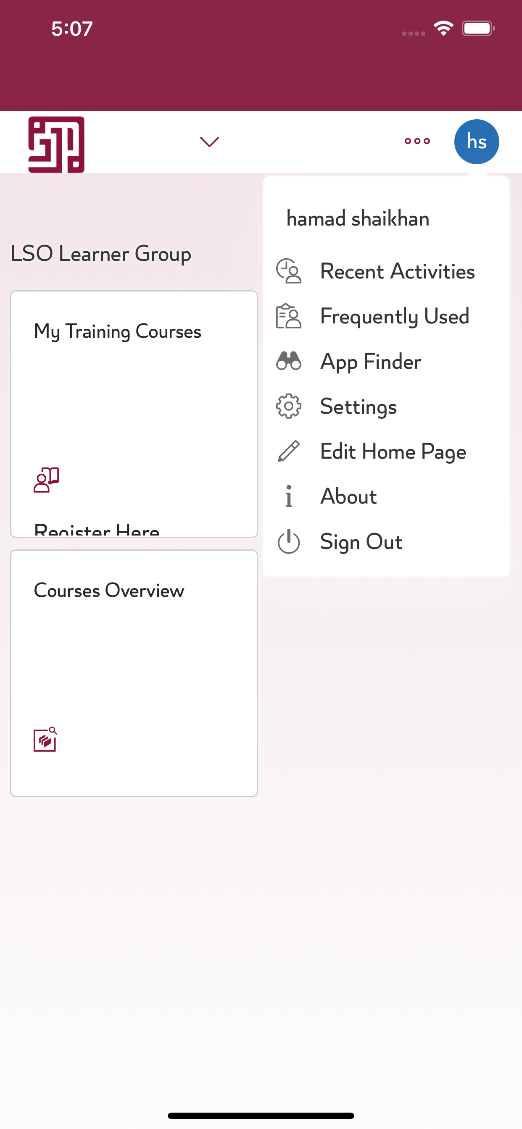Expand the header dropdown chevron
This screenshot has height=1129, width=522.
[209, 142]
